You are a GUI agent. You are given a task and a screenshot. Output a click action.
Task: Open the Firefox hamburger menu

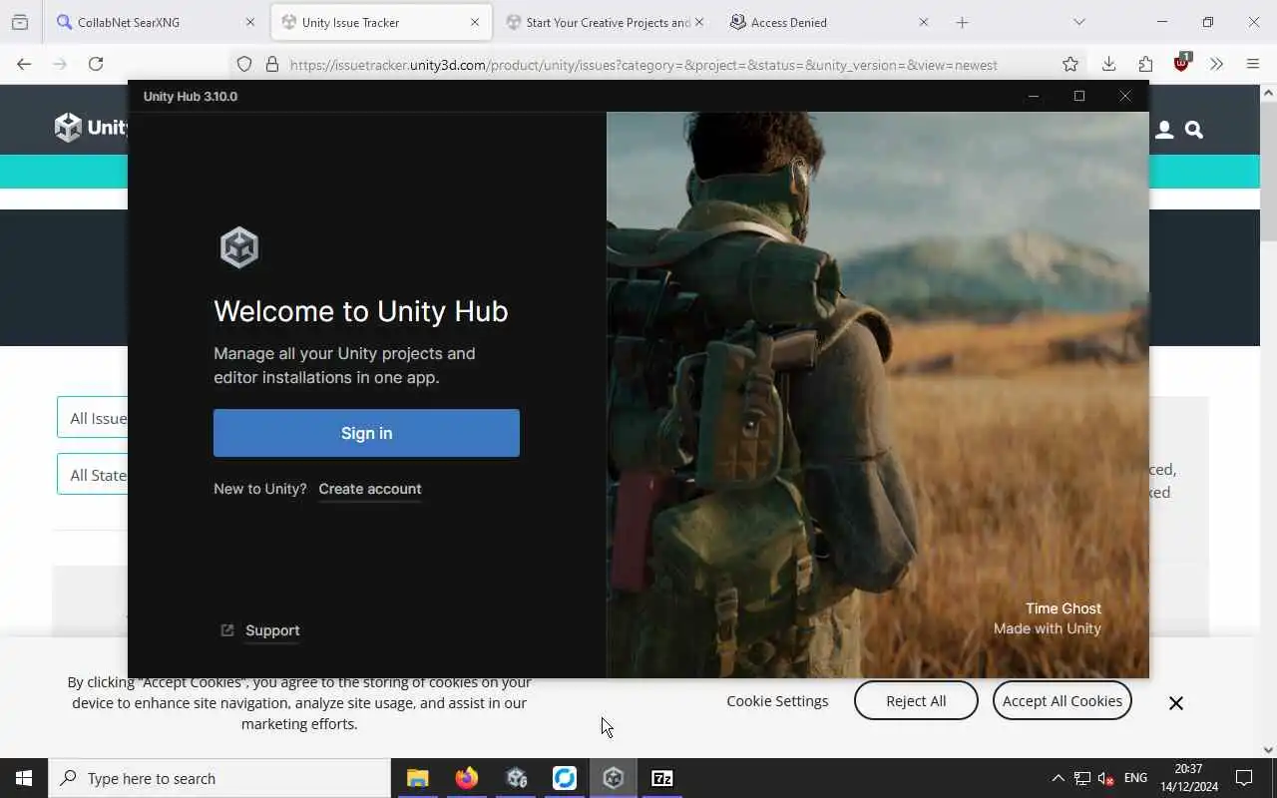pyautogui.click(x=1253, y=64)
